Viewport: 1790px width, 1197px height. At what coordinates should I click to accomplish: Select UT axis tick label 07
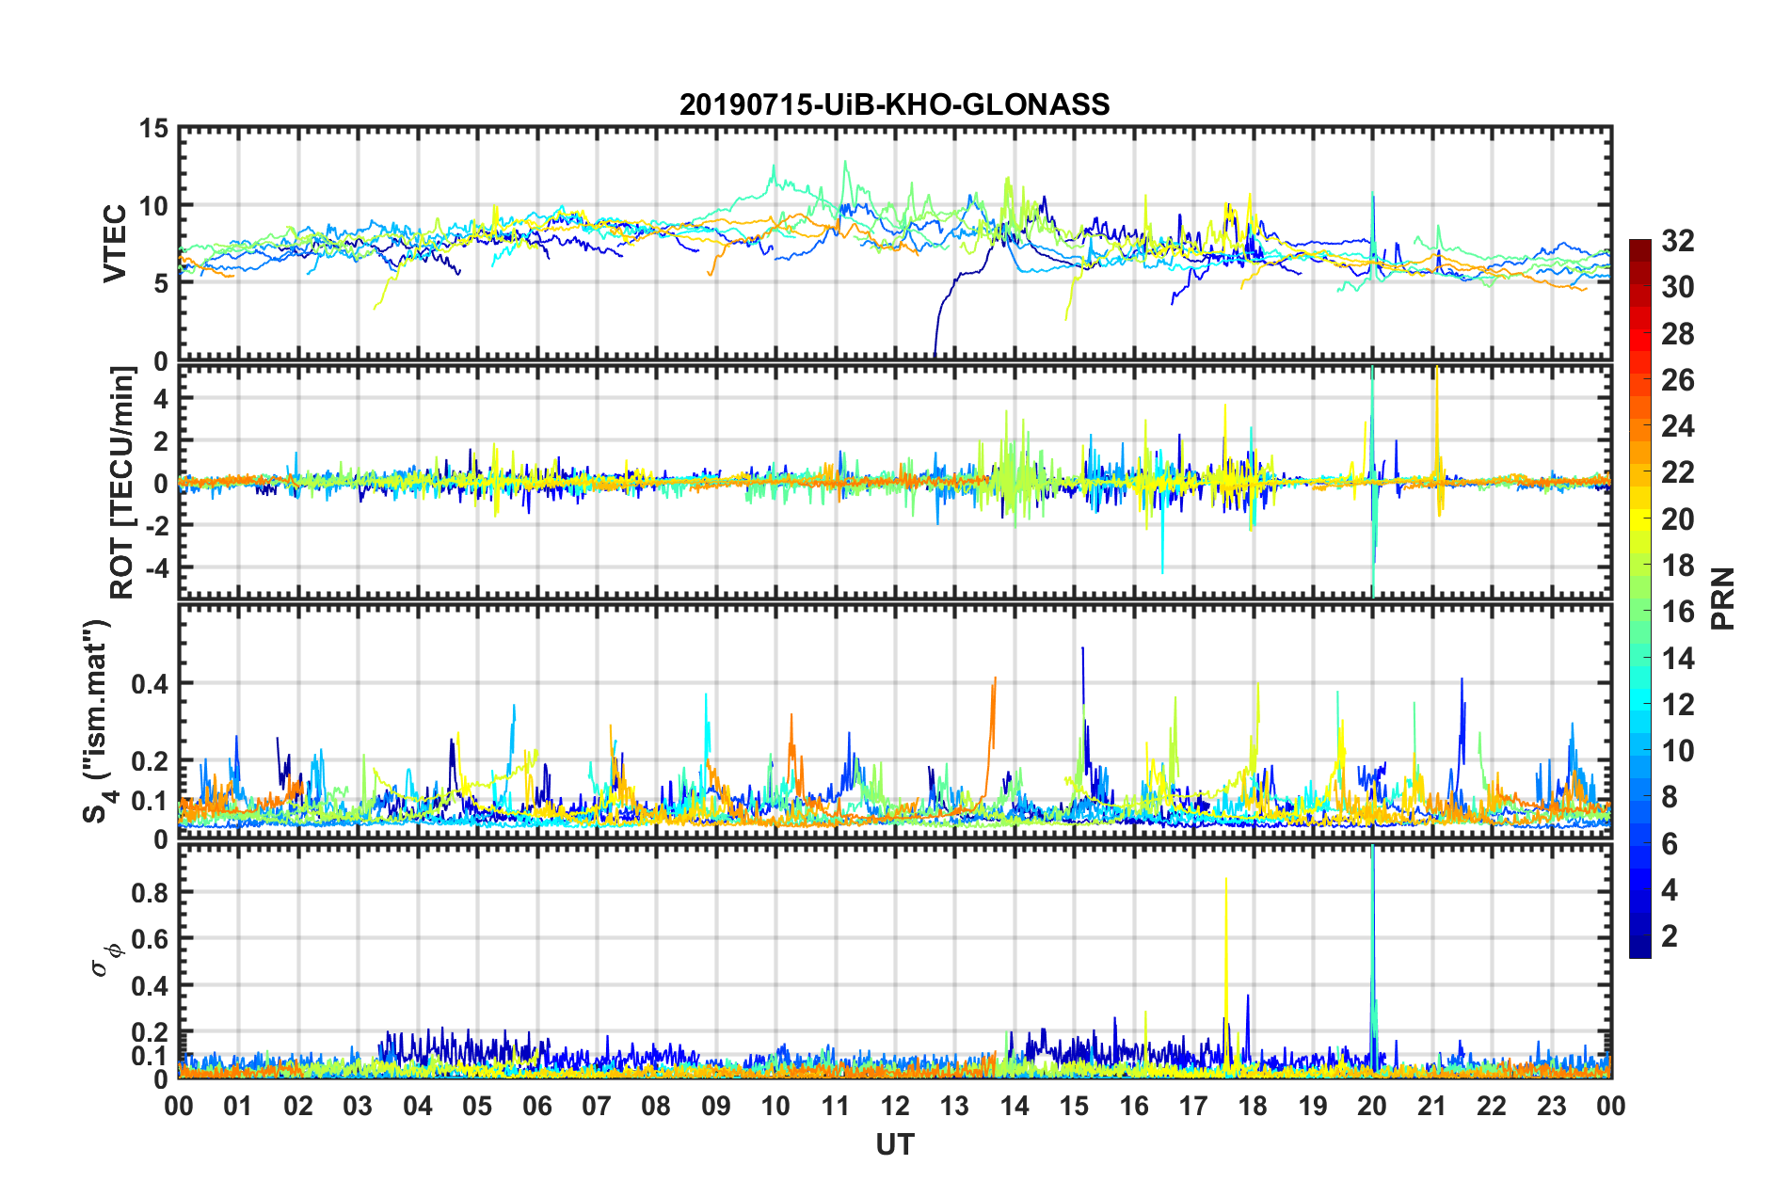(597, 1106)
